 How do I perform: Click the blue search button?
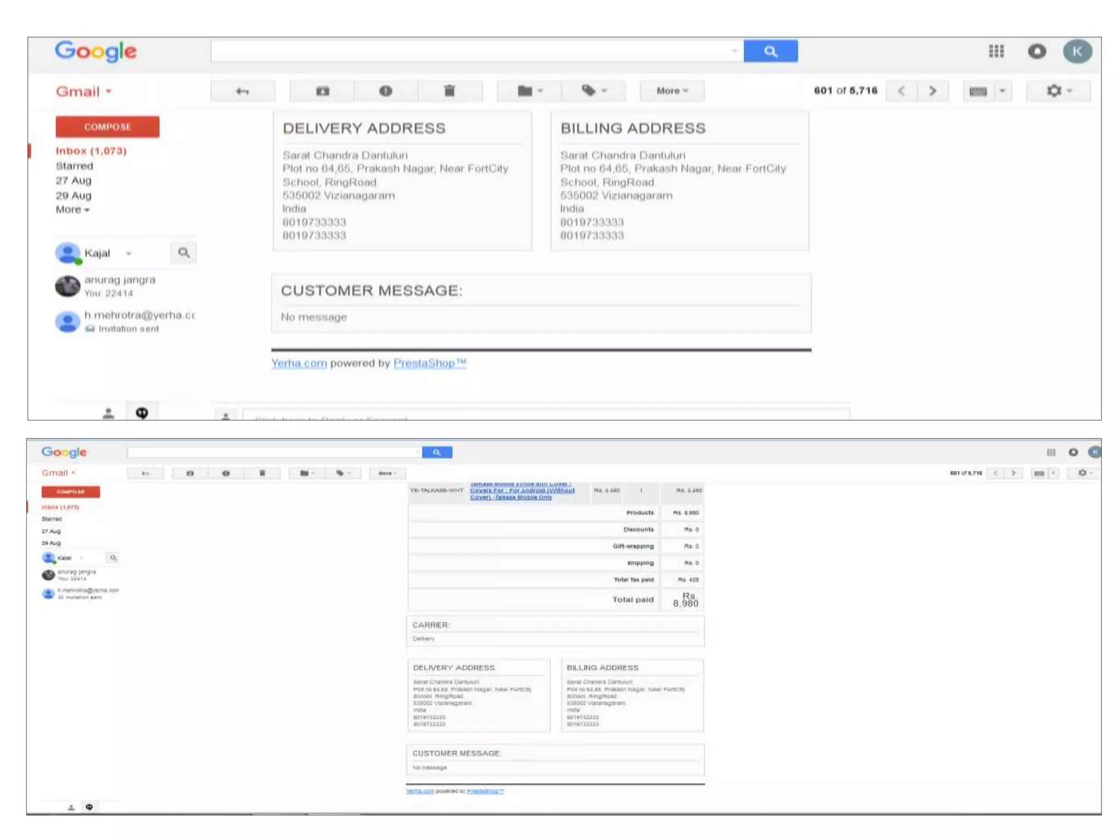770,51
